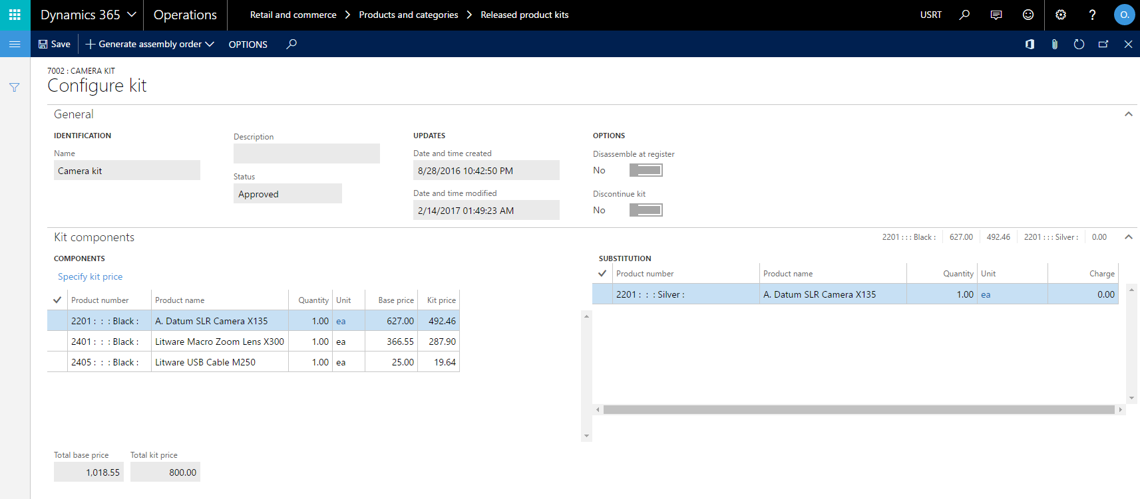Click base price 366.55 cell
1140x499 pixels.
391,342
